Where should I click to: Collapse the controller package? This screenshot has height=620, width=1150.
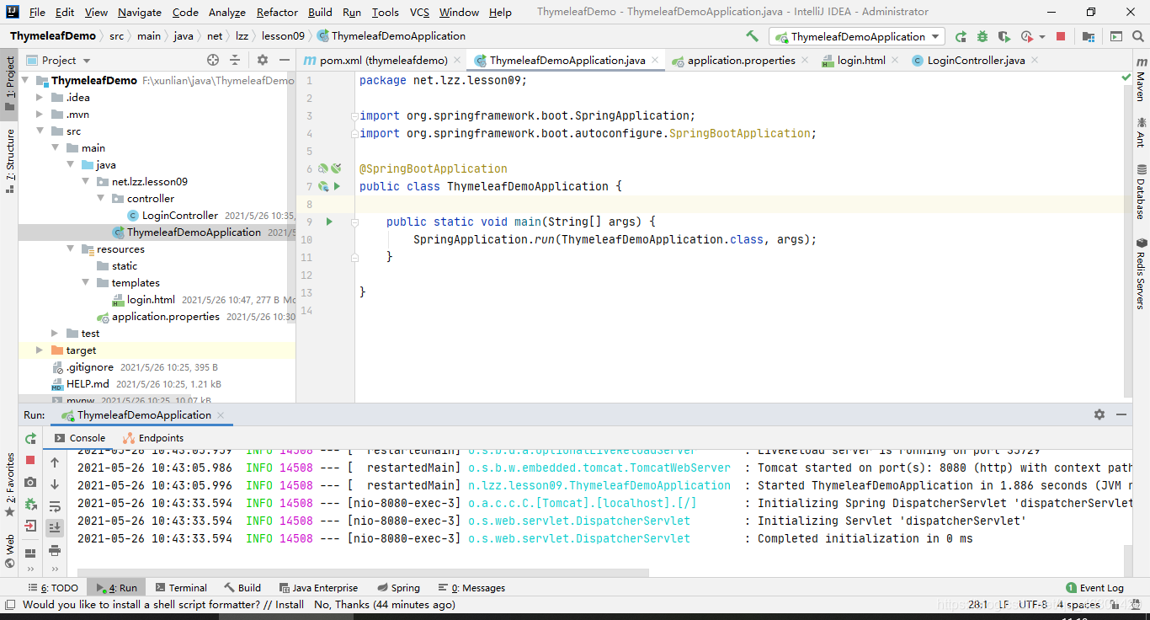(x=100, y=199)
